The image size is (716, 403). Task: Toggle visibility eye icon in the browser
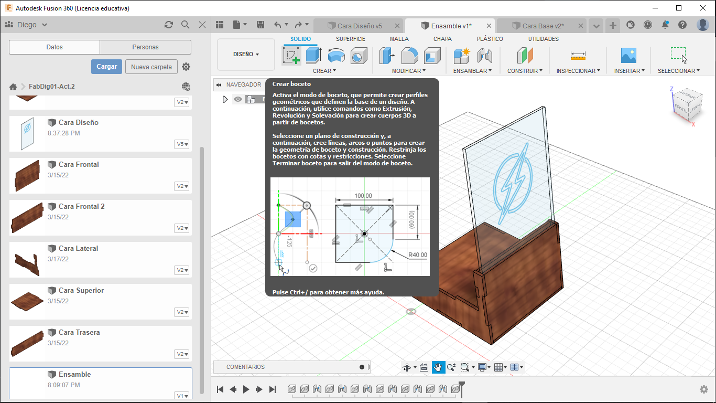coord(238,99)
